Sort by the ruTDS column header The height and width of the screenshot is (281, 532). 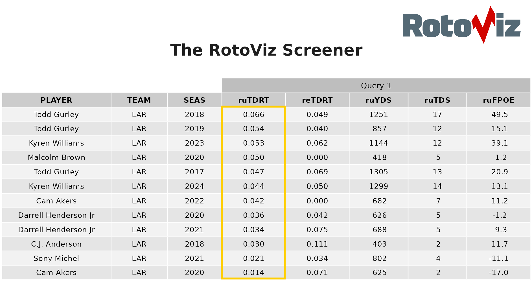click(x=437, y=100)
